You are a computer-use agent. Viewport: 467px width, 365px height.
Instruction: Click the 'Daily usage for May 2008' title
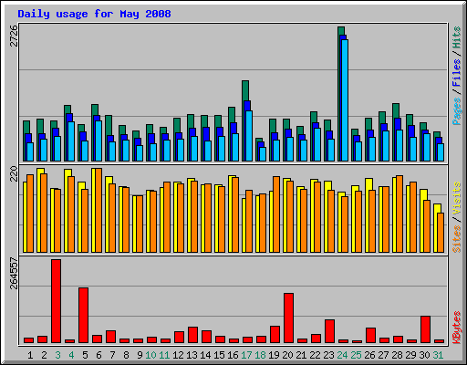point(94,14)
